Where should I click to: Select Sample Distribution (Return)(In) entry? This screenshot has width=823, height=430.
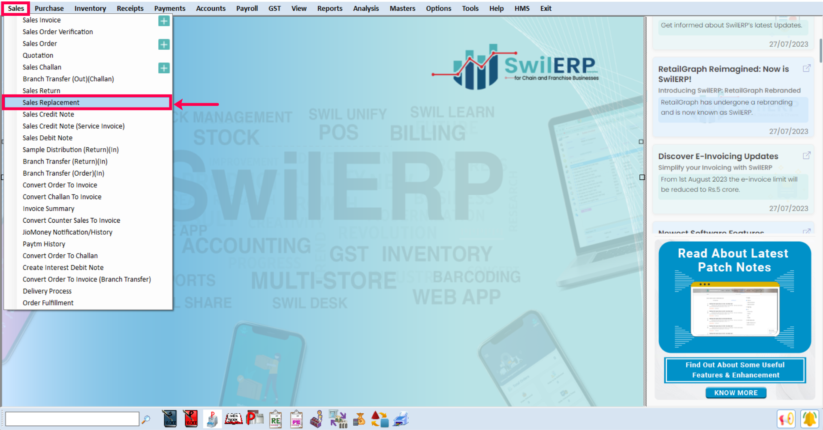click(x=87, y=149)
